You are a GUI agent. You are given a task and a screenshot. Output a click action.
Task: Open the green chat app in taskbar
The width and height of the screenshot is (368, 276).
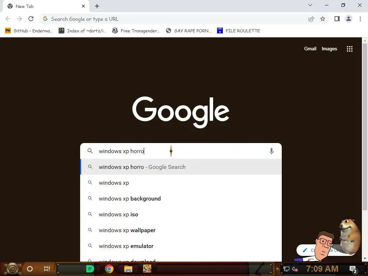tap(90, 269)
